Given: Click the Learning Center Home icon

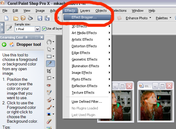Looking at the screenshot, I should pos(12,45).
